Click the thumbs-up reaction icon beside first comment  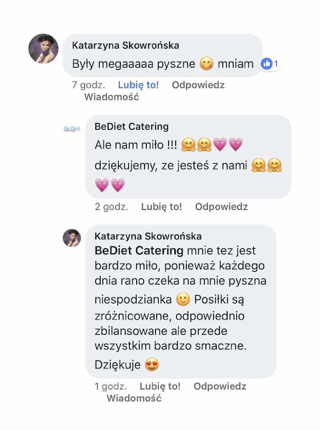267,63
